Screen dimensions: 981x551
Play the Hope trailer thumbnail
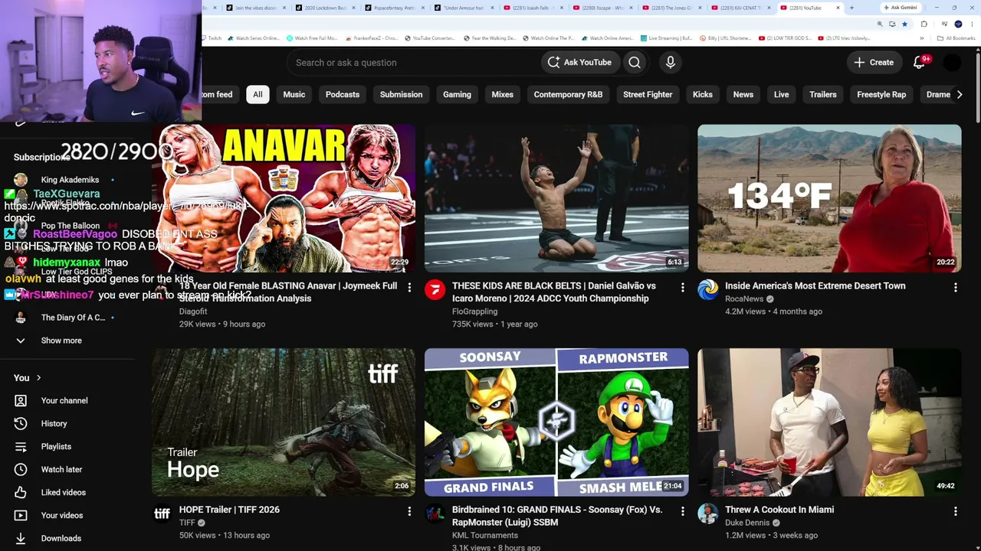coord(284,422)
